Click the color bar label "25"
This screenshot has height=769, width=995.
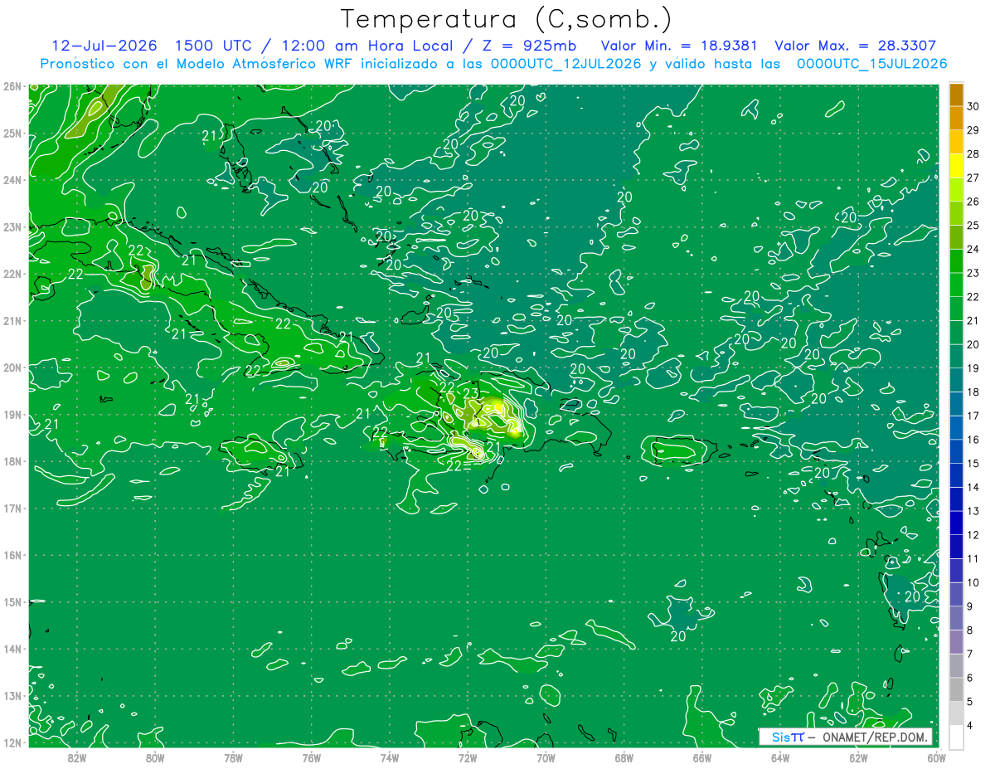[x=973, y=226]
